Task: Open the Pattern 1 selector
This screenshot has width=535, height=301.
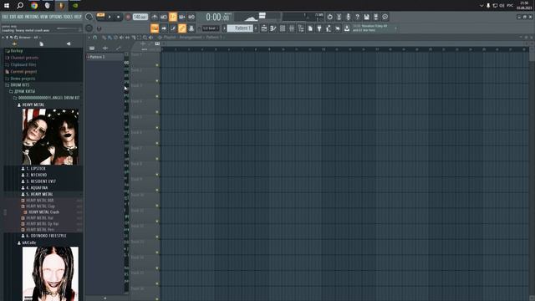Action: (241, 28)
